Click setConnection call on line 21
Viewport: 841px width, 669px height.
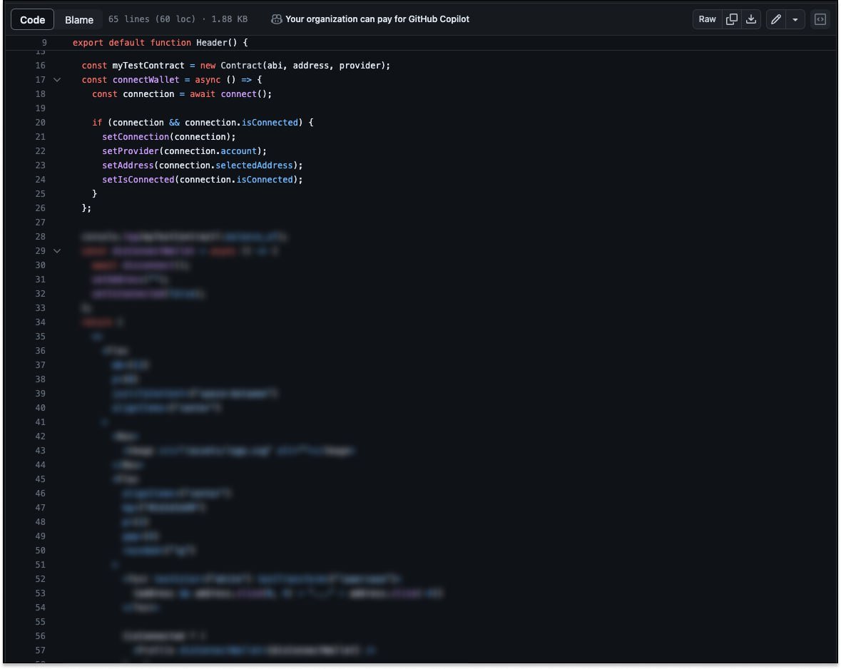point(169,137)
